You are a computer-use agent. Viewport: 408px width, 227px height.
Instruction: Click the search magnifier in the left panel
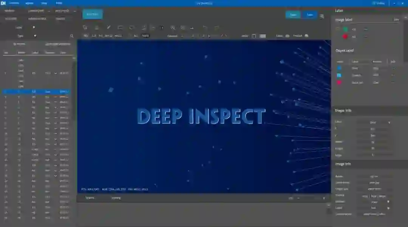pos(72,36)
